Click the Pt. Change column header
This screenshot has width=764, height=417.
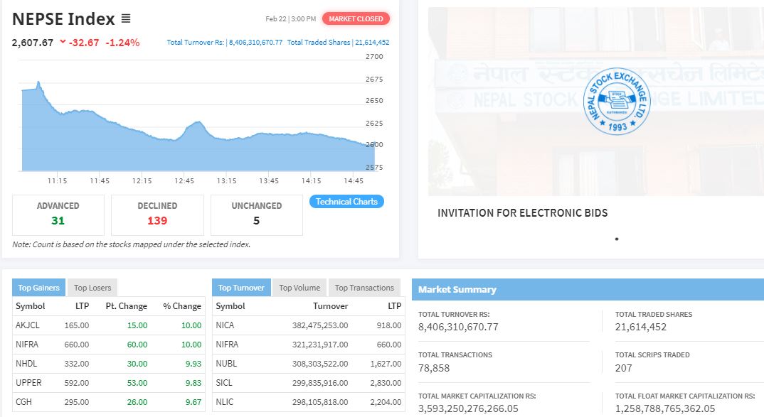pos(126,306)
